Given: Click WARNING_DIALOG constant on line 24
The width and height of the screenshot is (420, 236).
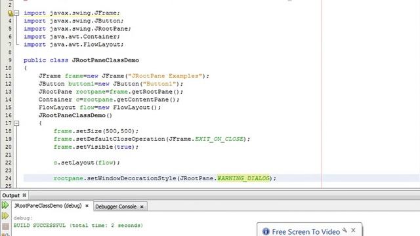Looking at the screenshot, I should coord(243,178).
